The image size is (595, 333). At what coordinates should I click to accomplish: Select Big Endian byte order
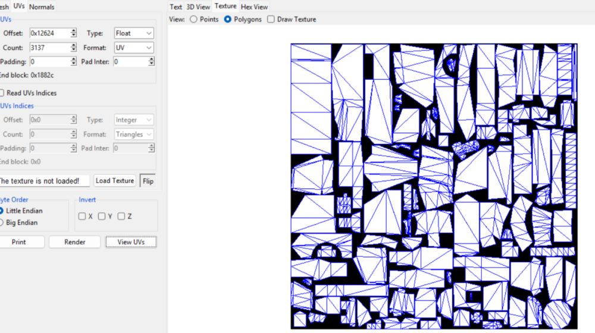point(2,222)
